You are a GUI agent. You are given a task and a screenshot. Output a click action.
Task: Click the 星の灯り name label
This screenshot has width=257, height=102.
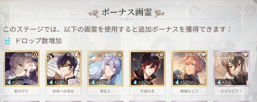(x=21, y=91)
